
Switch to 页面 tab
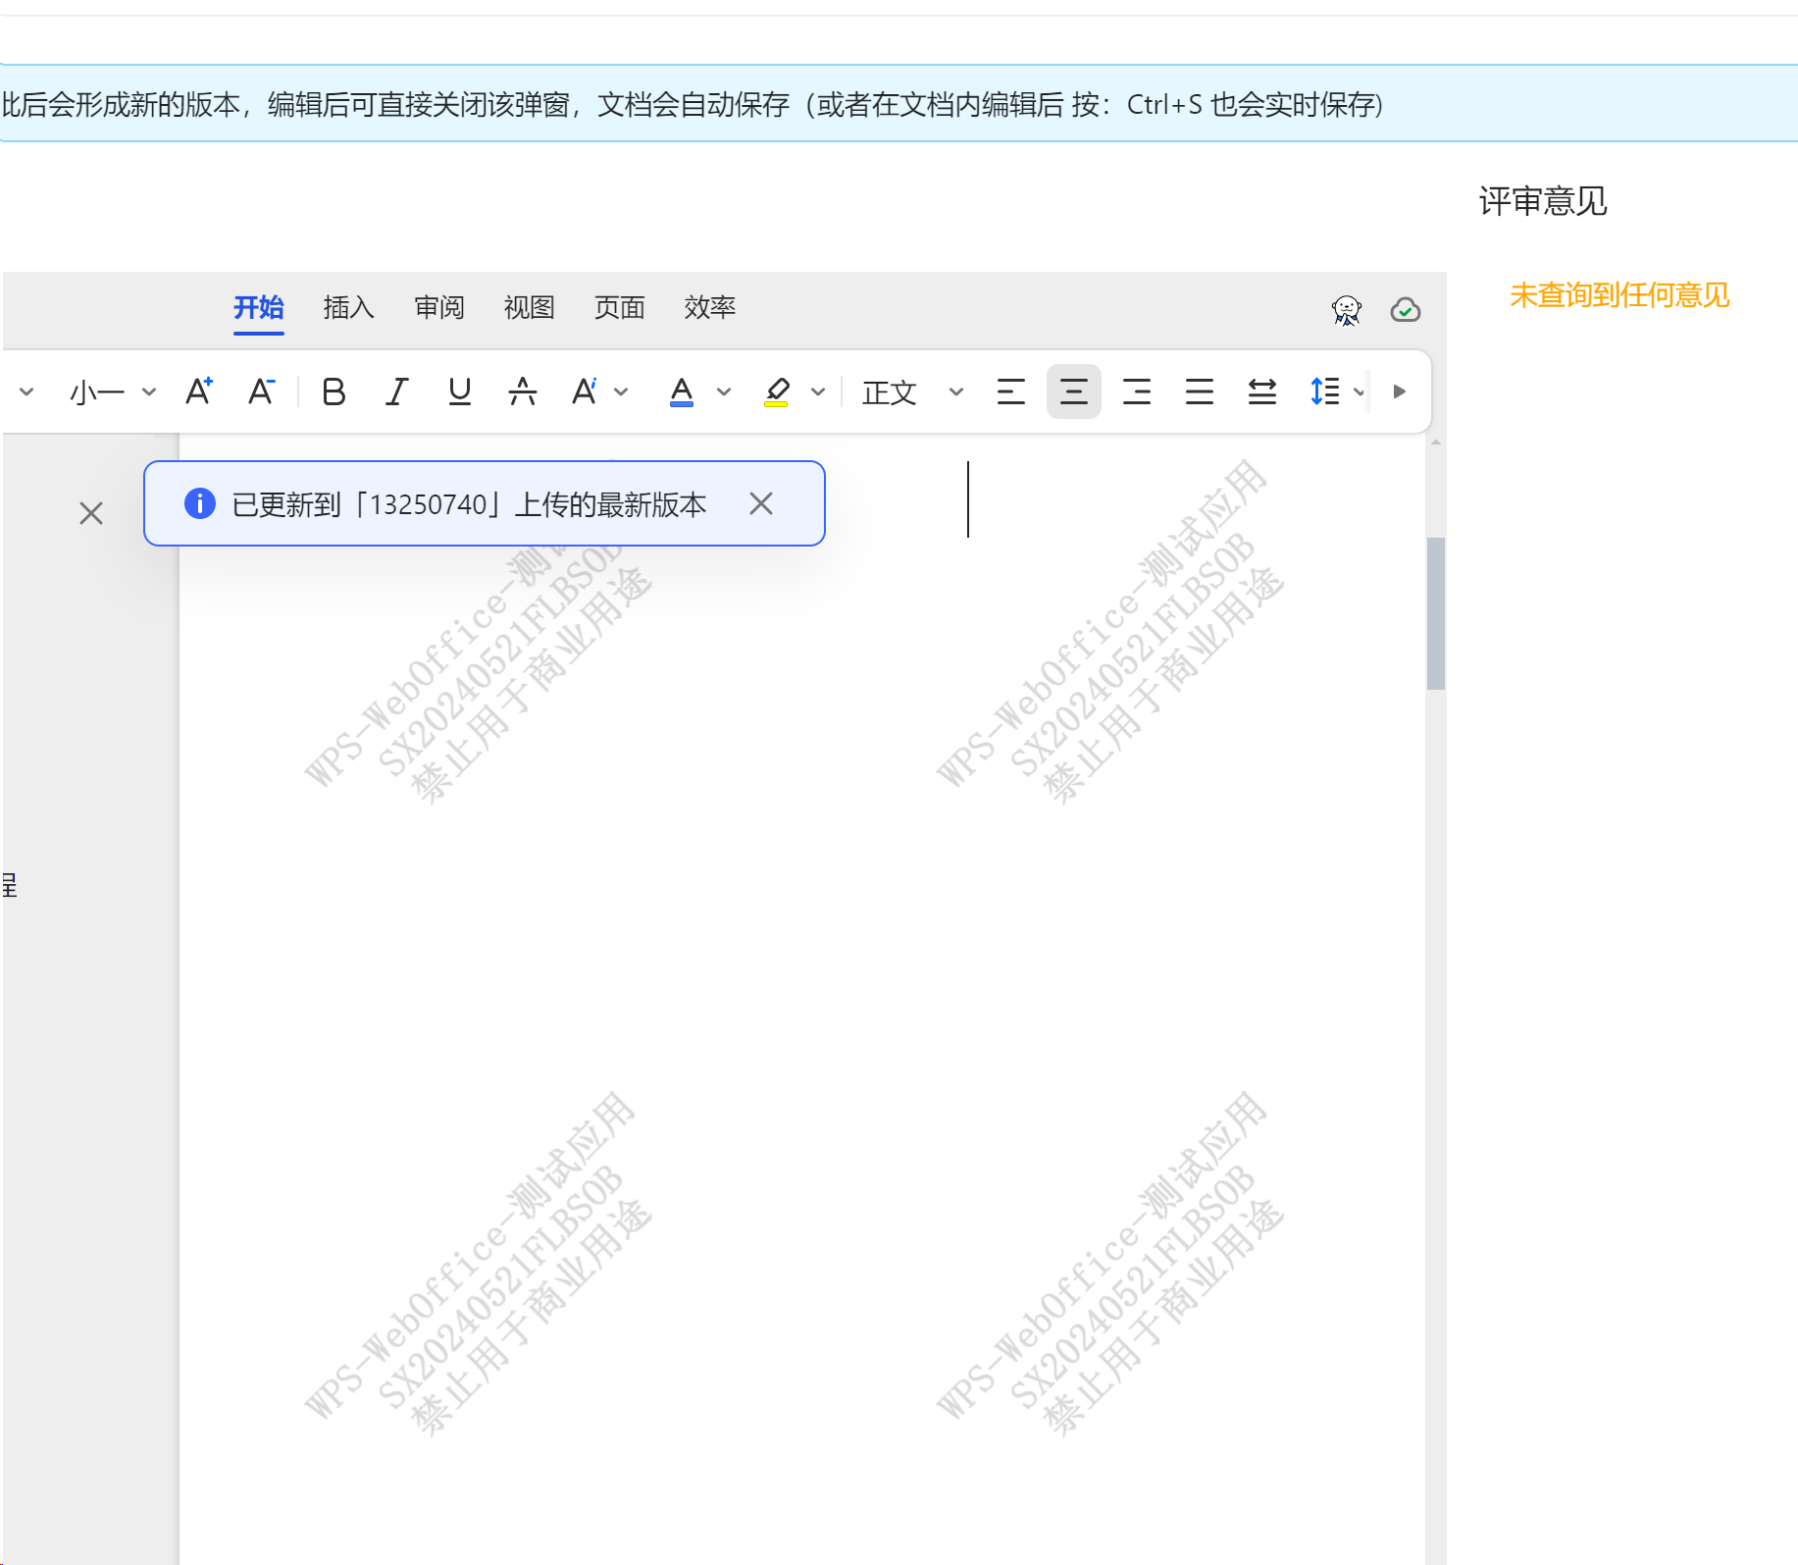click(620, 308)
